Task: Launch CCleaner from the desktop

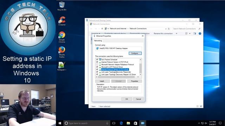Action: click(62, 21)
